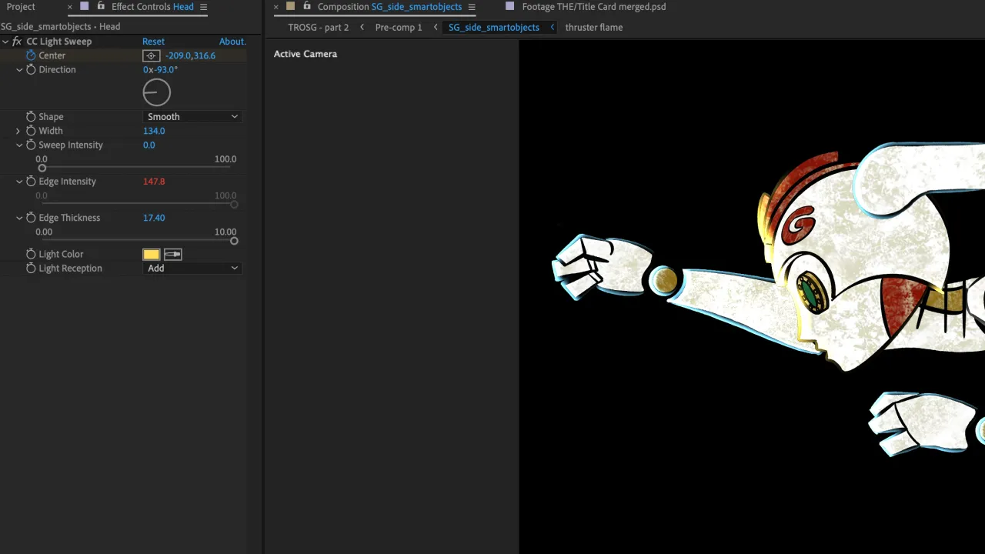
Task: Open the Composition panel menu icon
Action: tap(472, 7)
